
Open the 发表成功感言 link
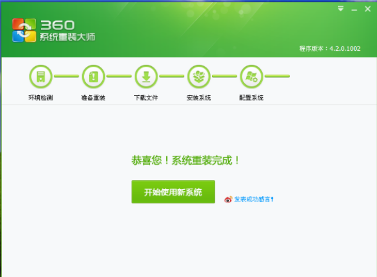253,199
